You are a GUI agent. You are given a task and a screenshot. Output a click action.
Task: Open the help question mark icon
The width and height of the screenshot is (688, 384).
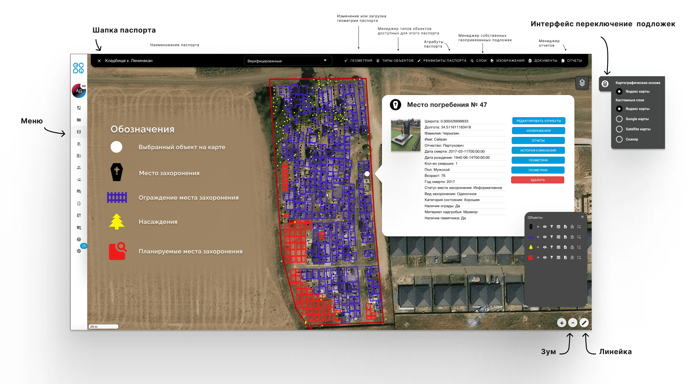[79, 239]
